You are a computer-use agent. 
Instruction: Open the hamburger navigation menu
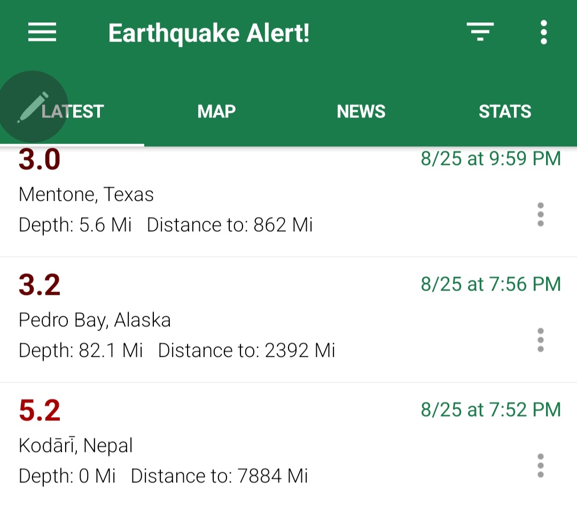(x=42, y=33)
